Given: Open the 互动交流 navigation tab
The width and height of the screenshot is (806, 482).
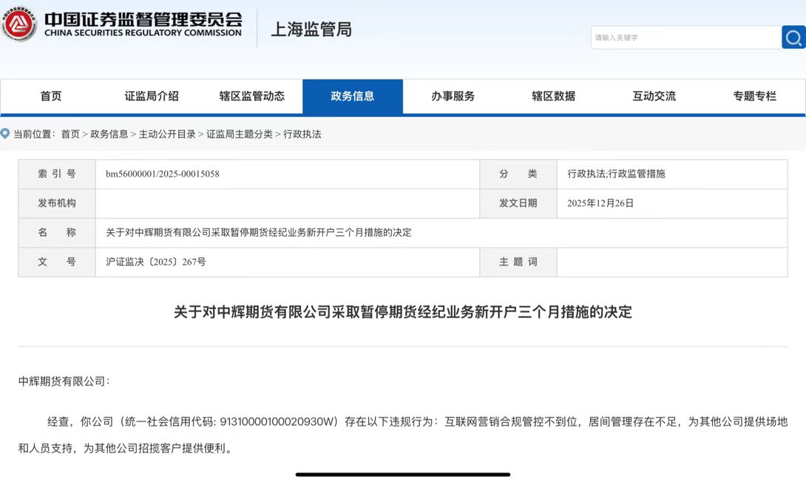Looking at the screenshot, I should [x=654, y=96].
